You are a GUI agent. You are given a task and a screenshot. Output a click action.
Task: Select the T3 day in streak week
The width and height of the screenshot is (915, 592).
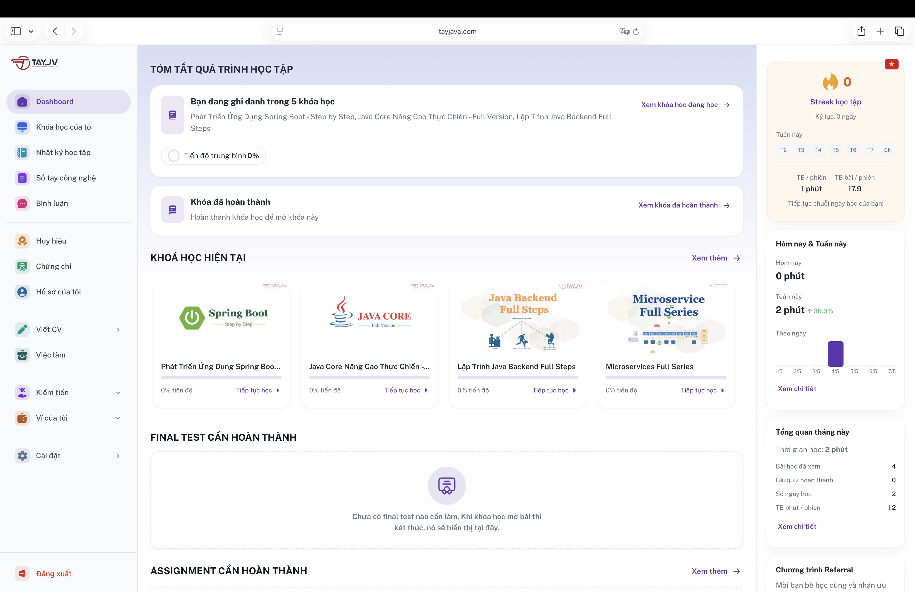pos(801,150)
